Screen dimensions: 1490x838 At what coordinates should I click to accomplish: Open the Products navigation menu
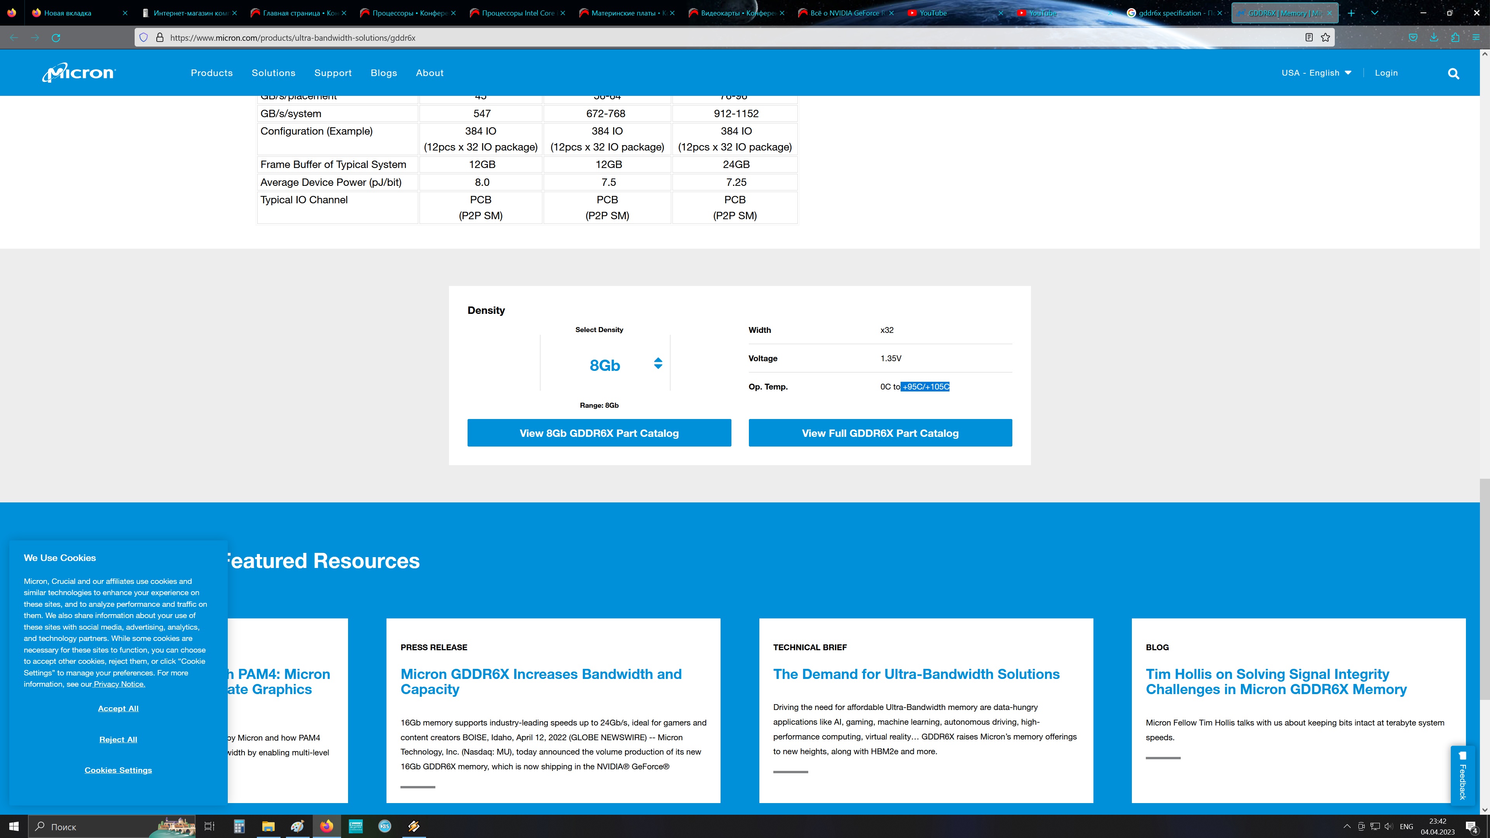tap(212, 73)
